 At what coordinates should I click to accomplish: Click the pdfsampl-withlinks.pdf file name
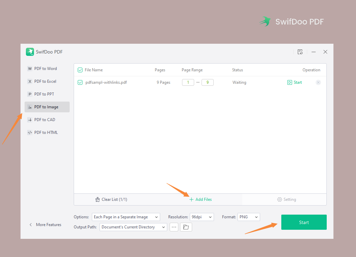106,82
